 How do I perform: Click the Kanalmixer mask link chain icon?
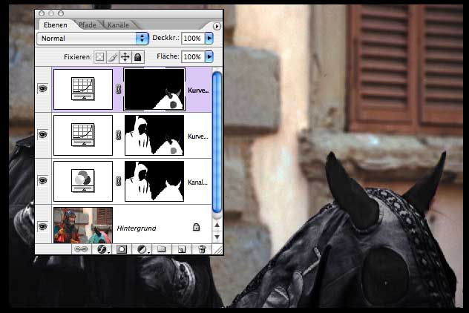point(119,181)
